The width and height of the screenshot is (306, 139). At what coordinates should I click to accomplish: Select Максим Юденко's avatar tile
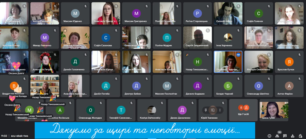coord(75,14)
